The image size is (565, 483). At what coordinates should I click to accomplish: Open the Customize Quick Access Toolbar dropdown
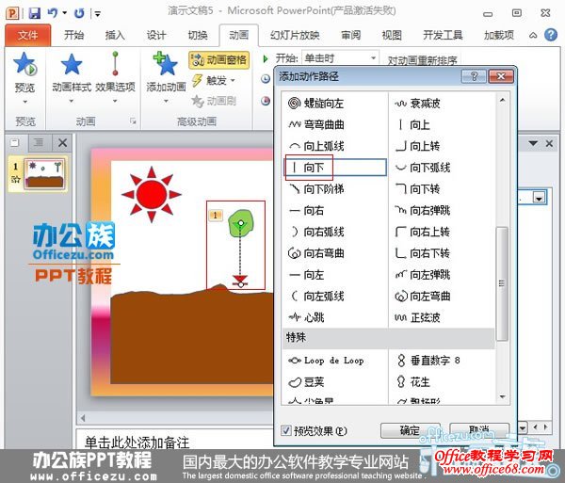pos(98,14)
